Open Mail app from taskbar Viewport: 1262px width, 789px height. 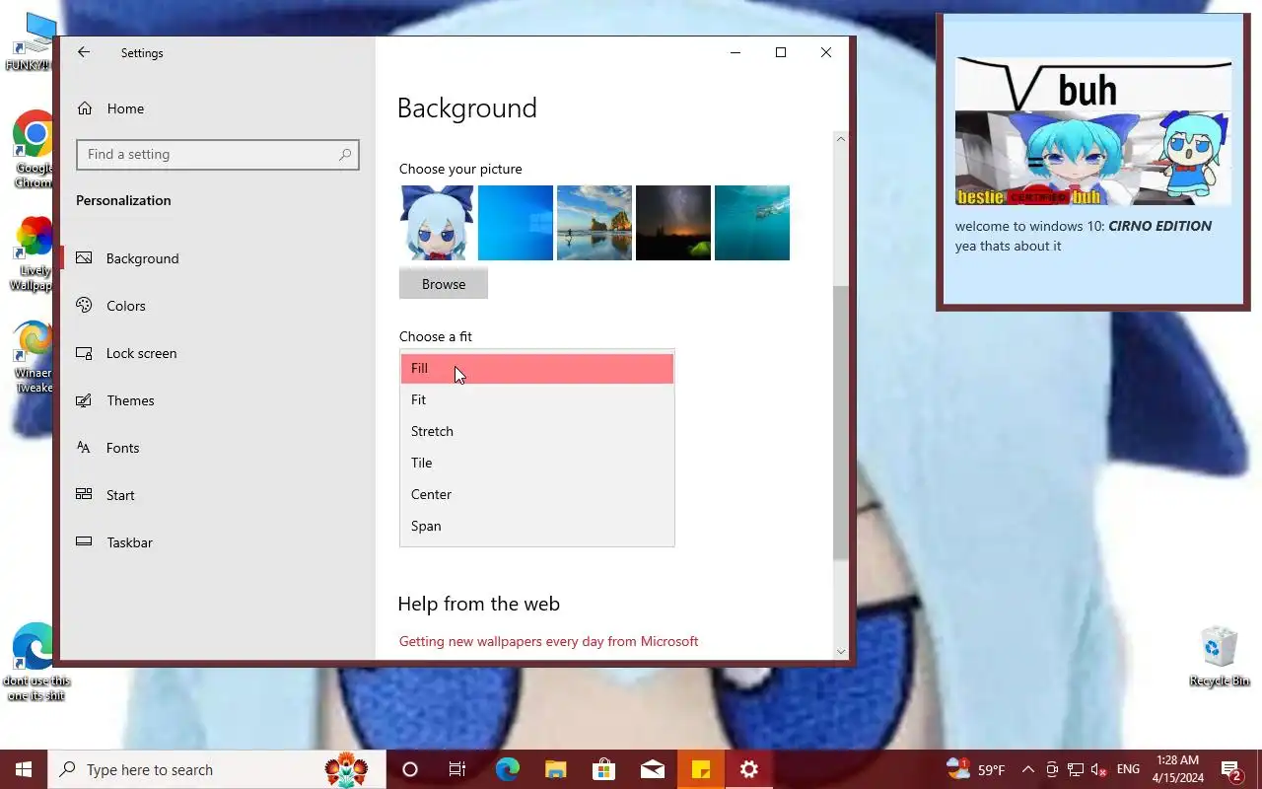pos(652,769)
